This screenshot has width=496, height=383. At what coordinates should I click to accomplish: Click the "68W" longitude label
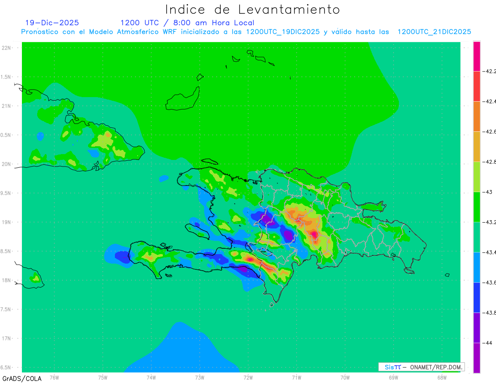[442, 377]
